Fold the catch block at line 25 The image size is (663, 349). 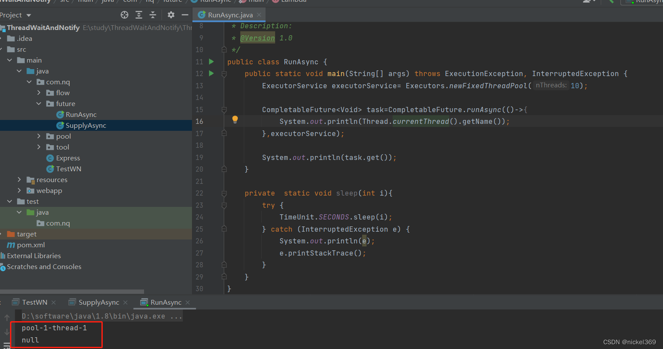[224, 229]
